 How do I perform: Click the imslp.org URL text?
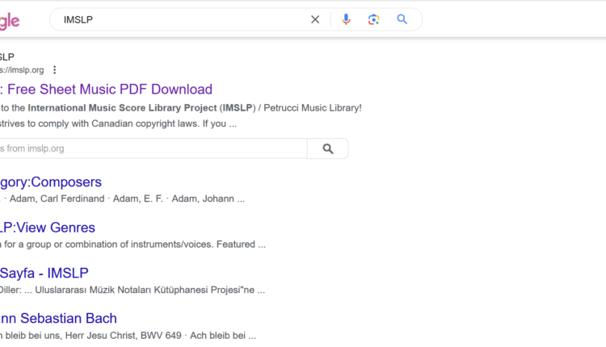coord(22,70)
